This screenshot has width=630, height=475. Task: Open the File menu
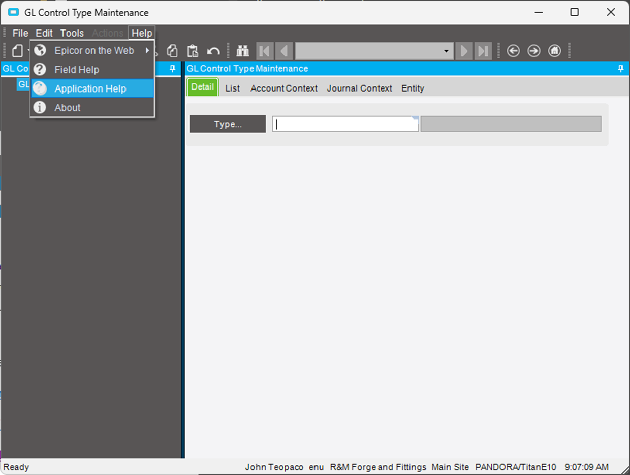(20, 33)
